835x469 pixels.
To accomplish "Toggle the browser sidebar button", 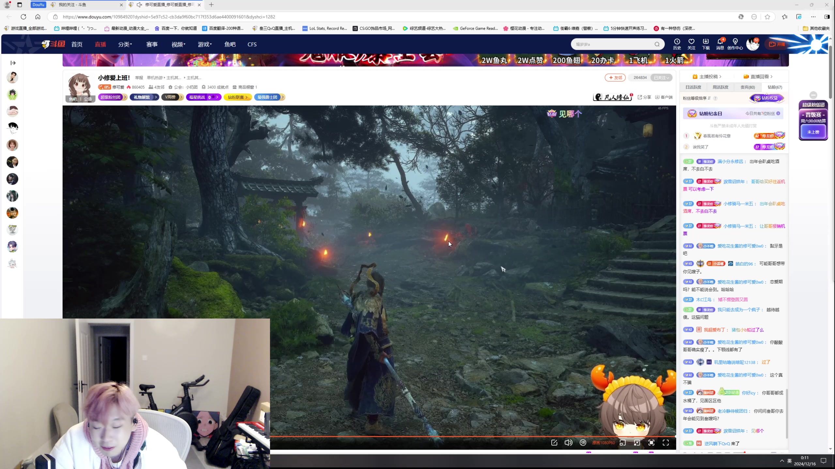I will (827, 17).
